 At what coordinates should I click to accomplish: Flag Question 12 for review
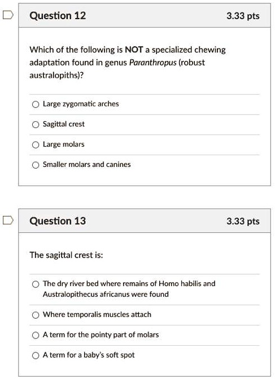[x=8, y=15]
